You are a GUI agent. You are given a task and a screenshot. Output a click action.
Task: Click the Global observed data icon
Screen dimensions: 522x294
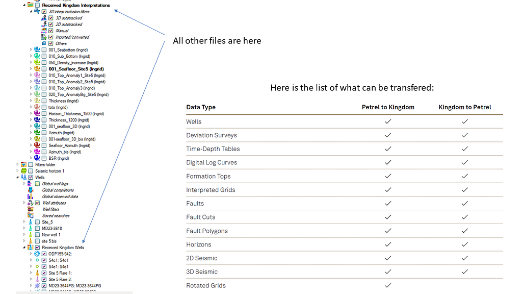point(31,197)
